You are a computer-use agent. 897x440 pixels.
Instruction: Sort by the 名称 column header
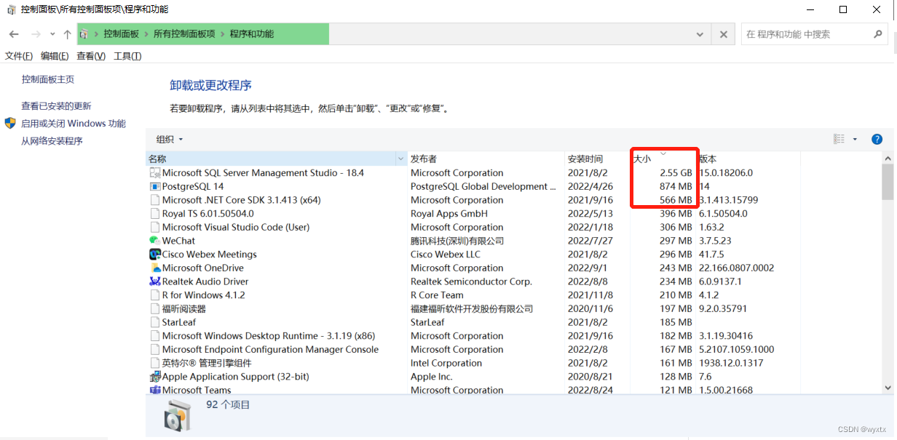270,159
